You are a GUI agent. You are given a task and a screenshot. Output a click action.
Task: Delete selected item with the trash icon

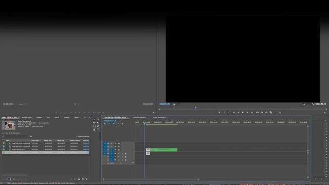click(86, 179)
